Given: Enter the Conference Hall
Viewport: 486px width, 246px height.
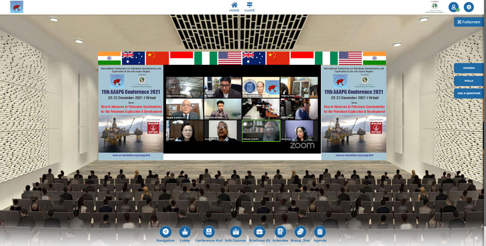Looking at the screenshot, I should click(x=209, y=232).
